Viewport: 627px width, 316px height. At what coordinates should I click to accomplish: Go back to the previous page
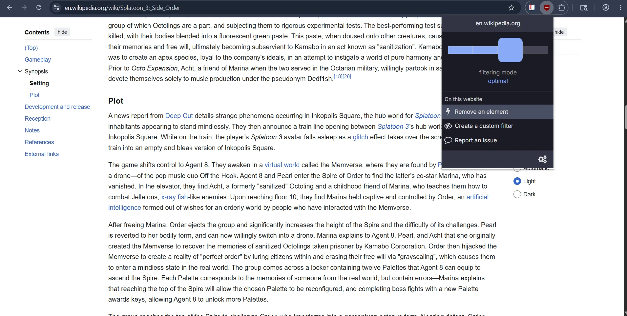point(10,8)
